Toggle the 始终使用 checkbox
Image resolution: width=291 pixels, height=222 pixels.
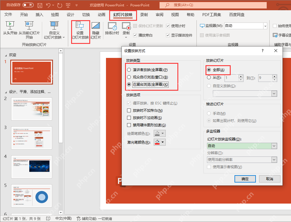click(x=275, y=26)
